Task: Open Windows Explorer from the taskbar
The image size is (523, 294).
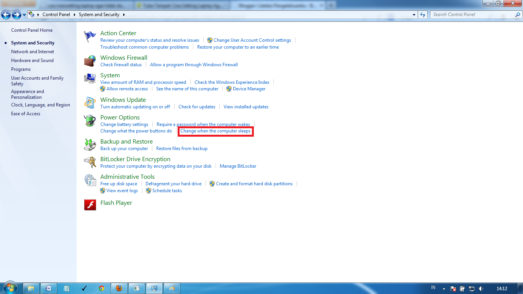Action: (31, 288)
